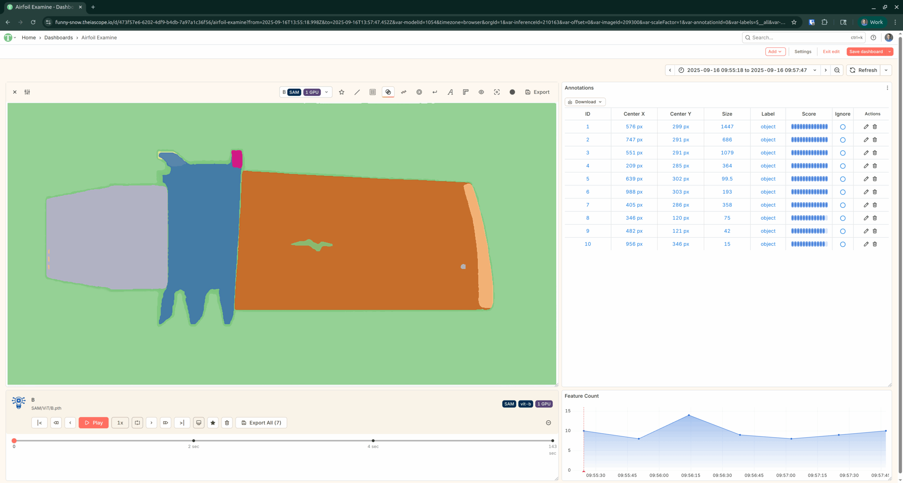Toggle the loop playback button
The height and width of the screenshot is (483, 903).
point(137,423)
